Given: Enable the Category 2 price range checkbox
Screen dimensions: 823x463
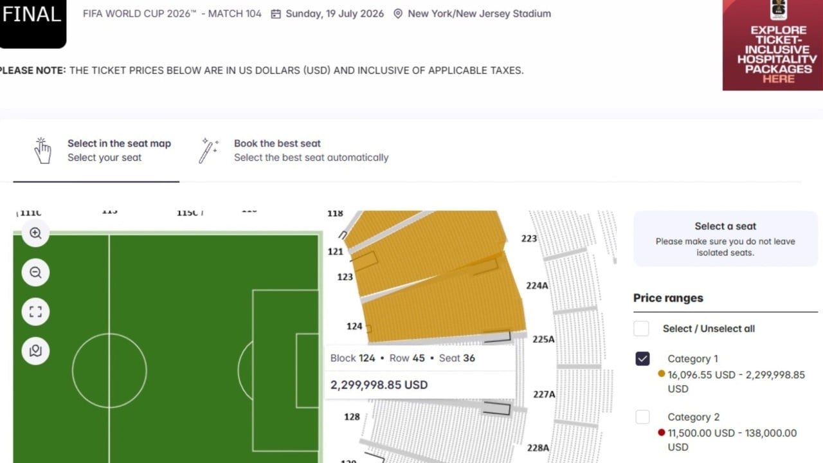Looking at the screenshot, I should point(642,417).
